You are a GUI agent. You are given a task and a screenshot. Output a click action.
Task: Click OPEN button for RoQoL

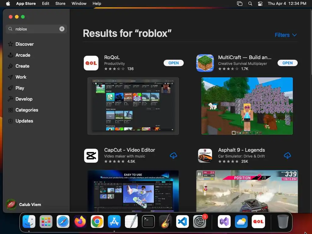coord(173,63)
